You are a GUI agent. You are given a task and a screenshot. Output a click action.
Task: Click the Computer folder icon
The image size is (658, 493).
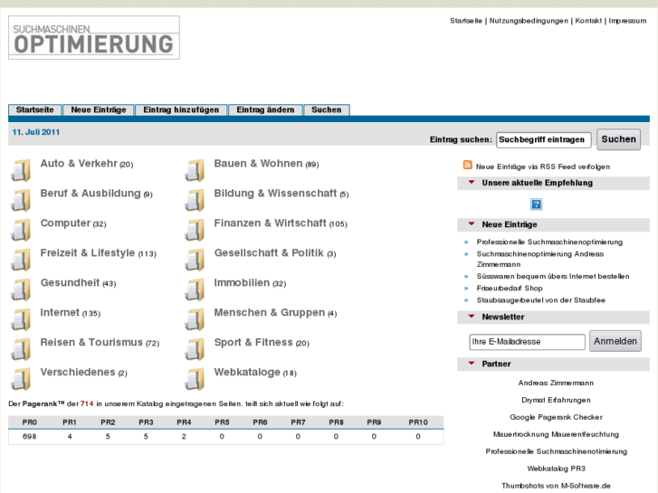tap(21, 230)
